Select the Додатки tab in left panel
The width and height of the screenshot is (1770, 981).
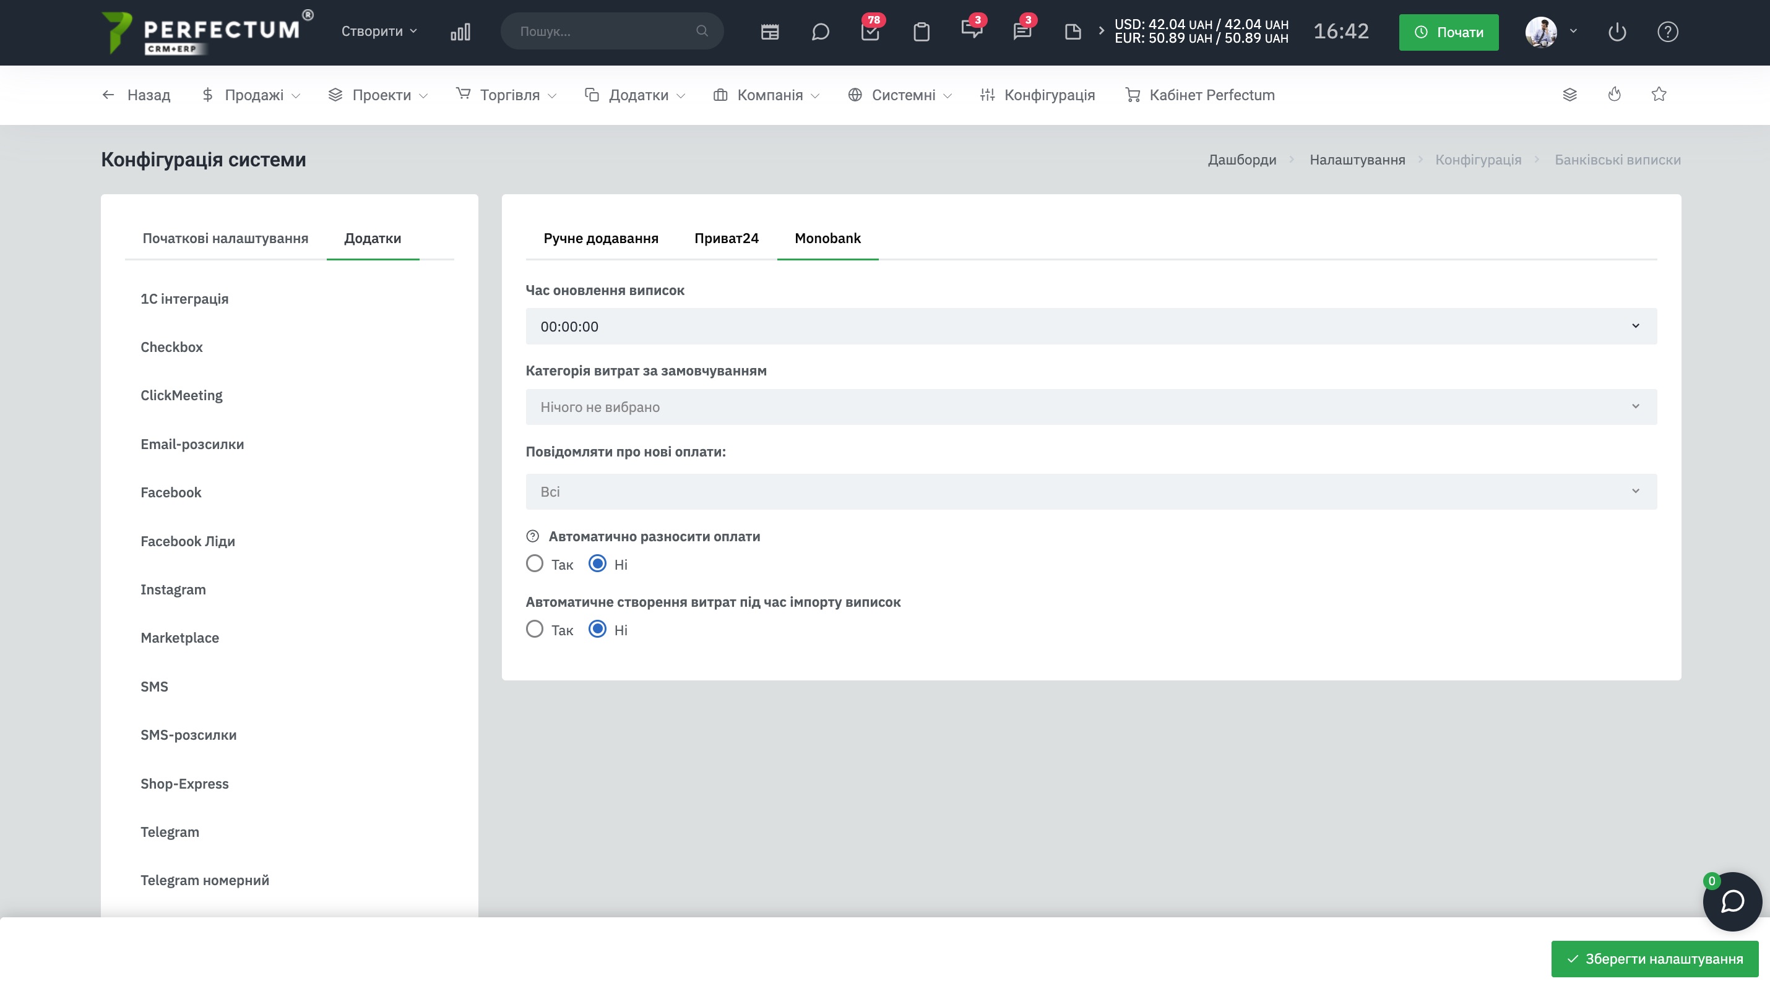point(373,238)
